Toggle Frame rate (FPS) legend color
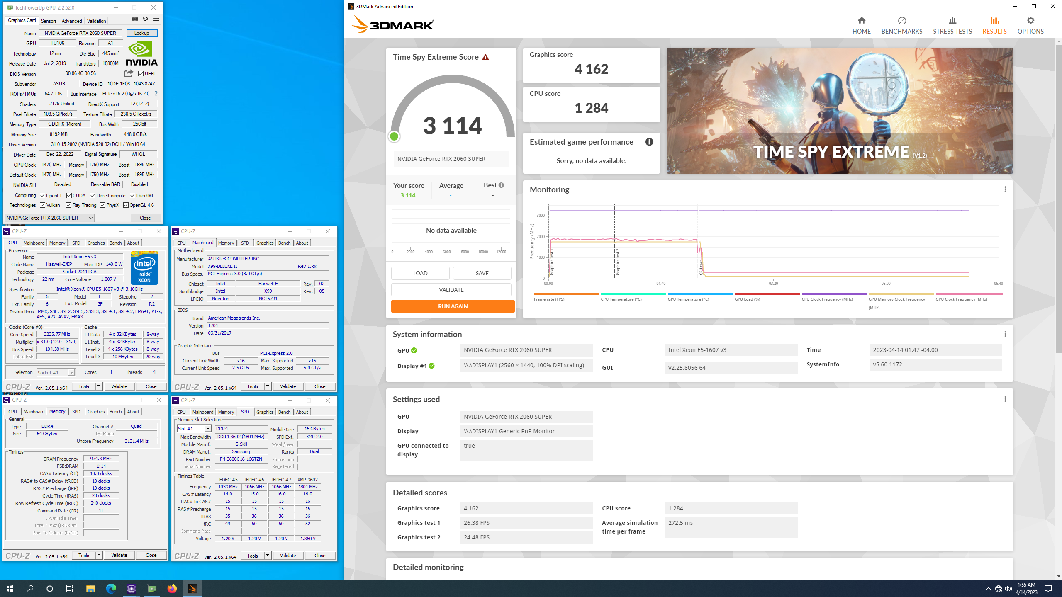 tap(566, 294)
